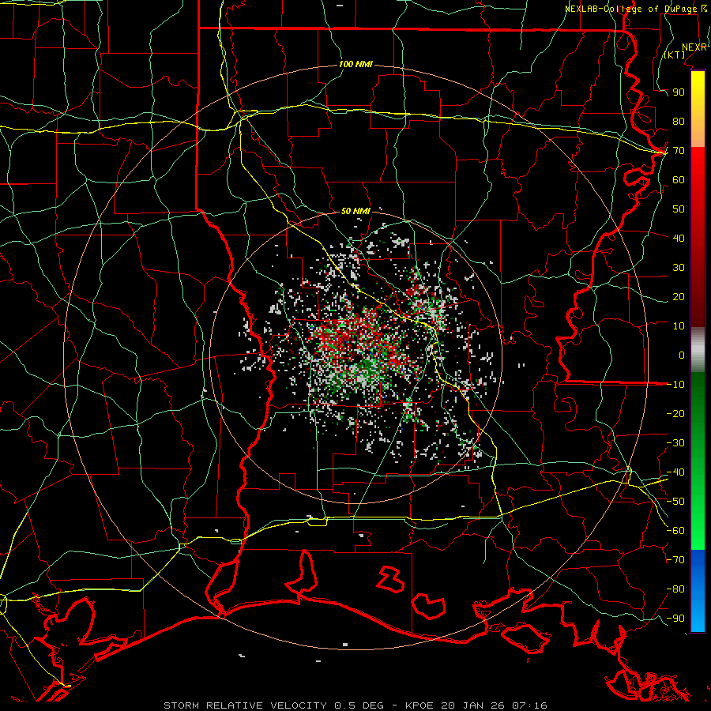This screenshot has width=711, height=711.
Task: Select the -70 value on velocity scale
Action: 675,560
